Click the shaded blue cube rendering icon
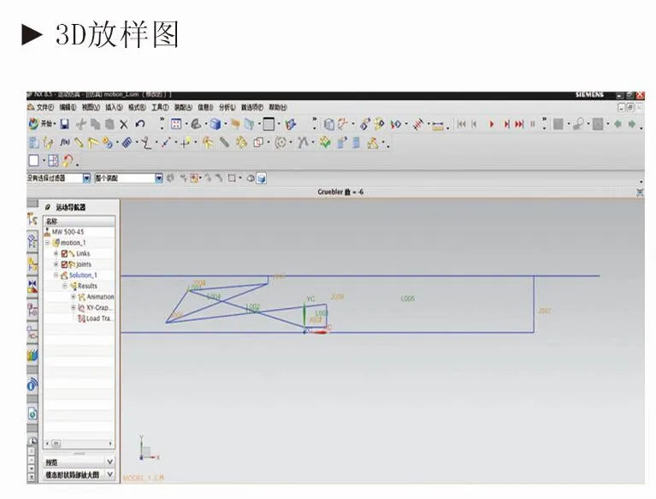Image resolution: width=656 pixels, height=499 pixels. coord(216,124)
